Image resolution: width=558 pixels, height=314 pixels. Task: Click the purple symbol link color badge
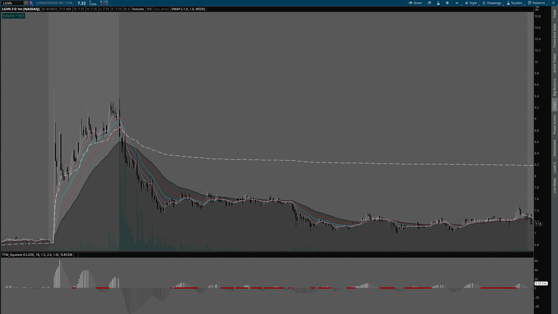click(31, 3)
